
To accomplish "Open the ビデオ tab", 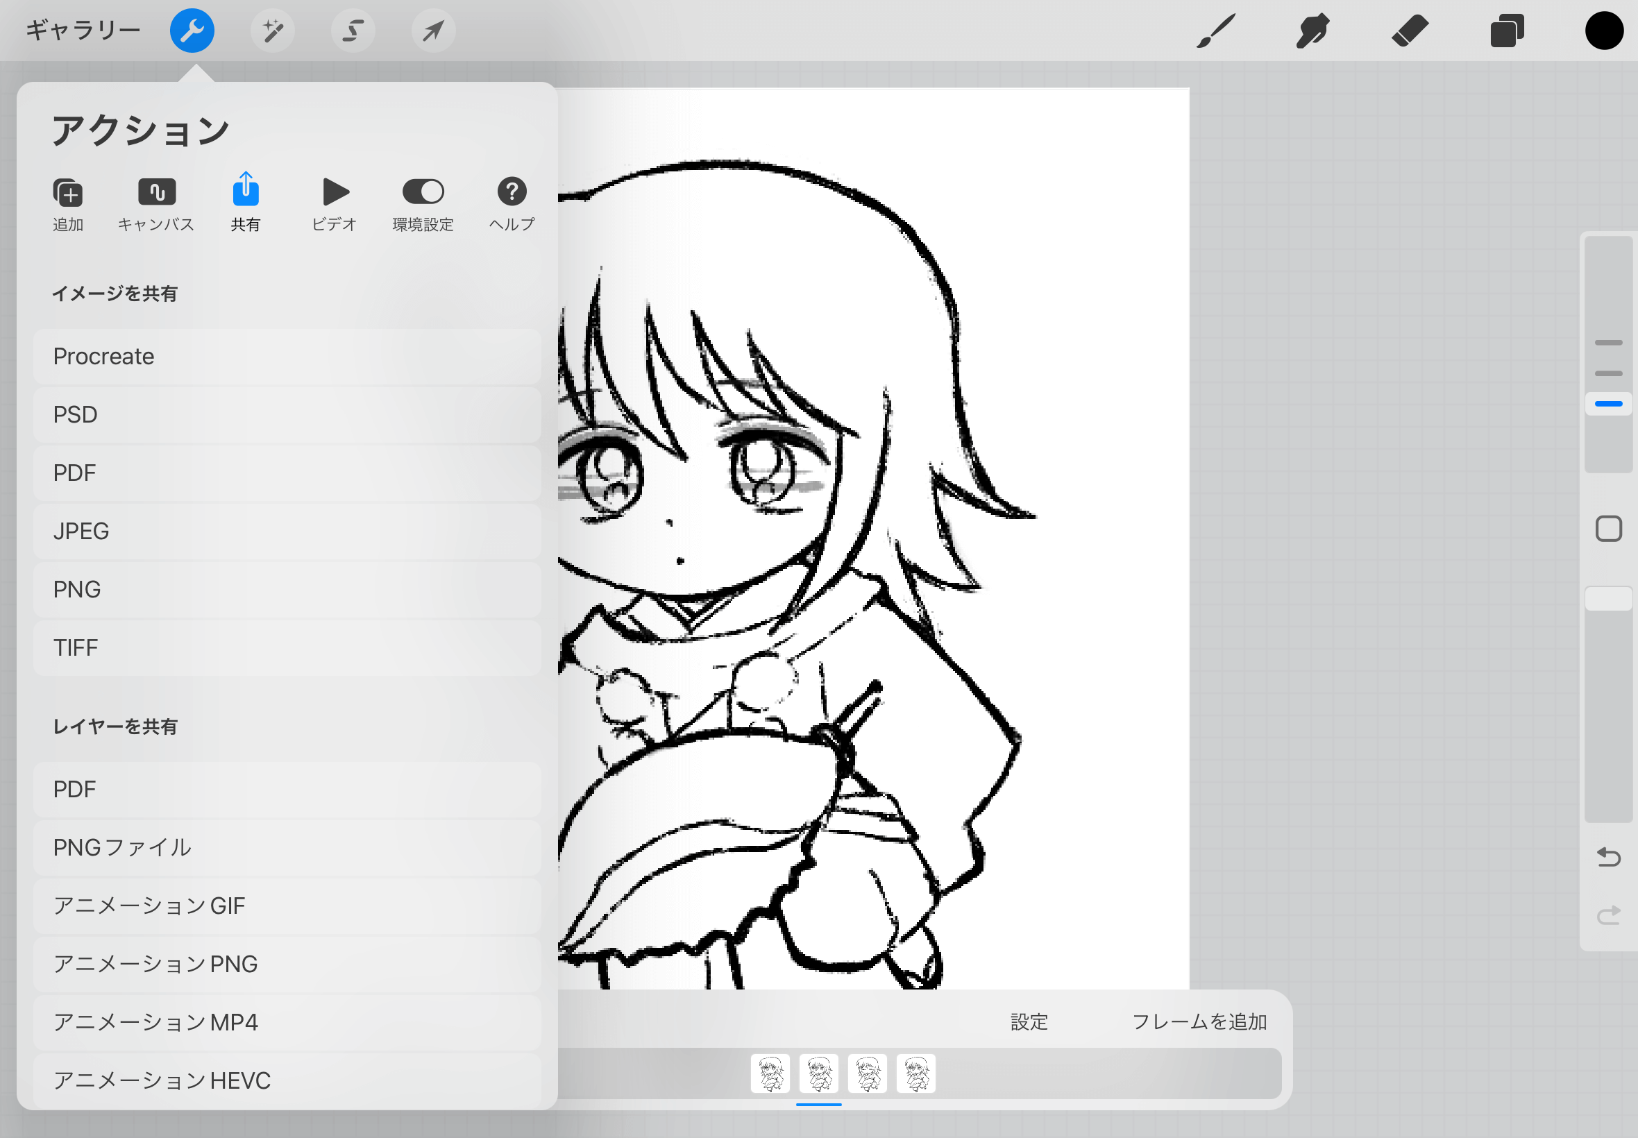I will 334,204.
